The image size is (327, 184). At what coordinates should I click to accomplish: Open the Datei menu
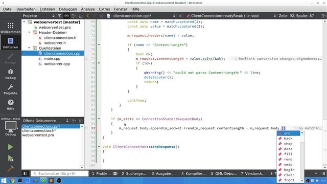[8, 9]
